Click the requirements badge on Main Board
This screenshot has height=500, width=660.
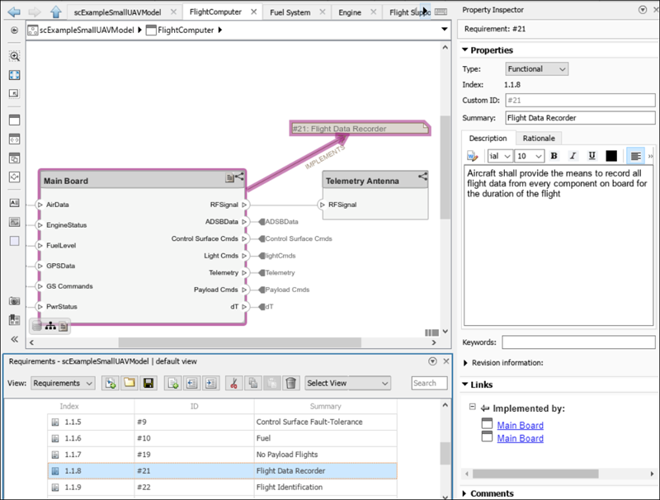point(230,177)
